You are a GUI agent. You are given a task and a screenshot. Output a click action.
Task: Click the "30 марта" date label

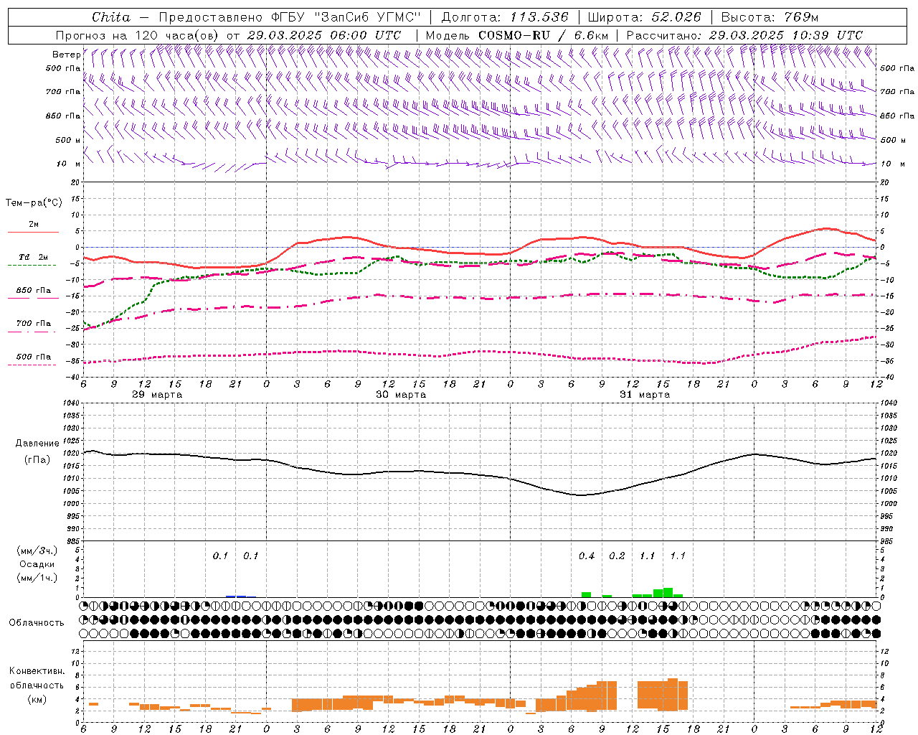click(401, 395)
